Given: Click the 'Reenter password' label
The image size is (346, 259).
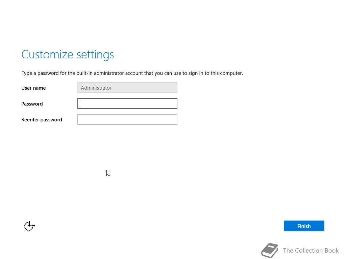Looking at the screenshot, I should pos(42,120).
